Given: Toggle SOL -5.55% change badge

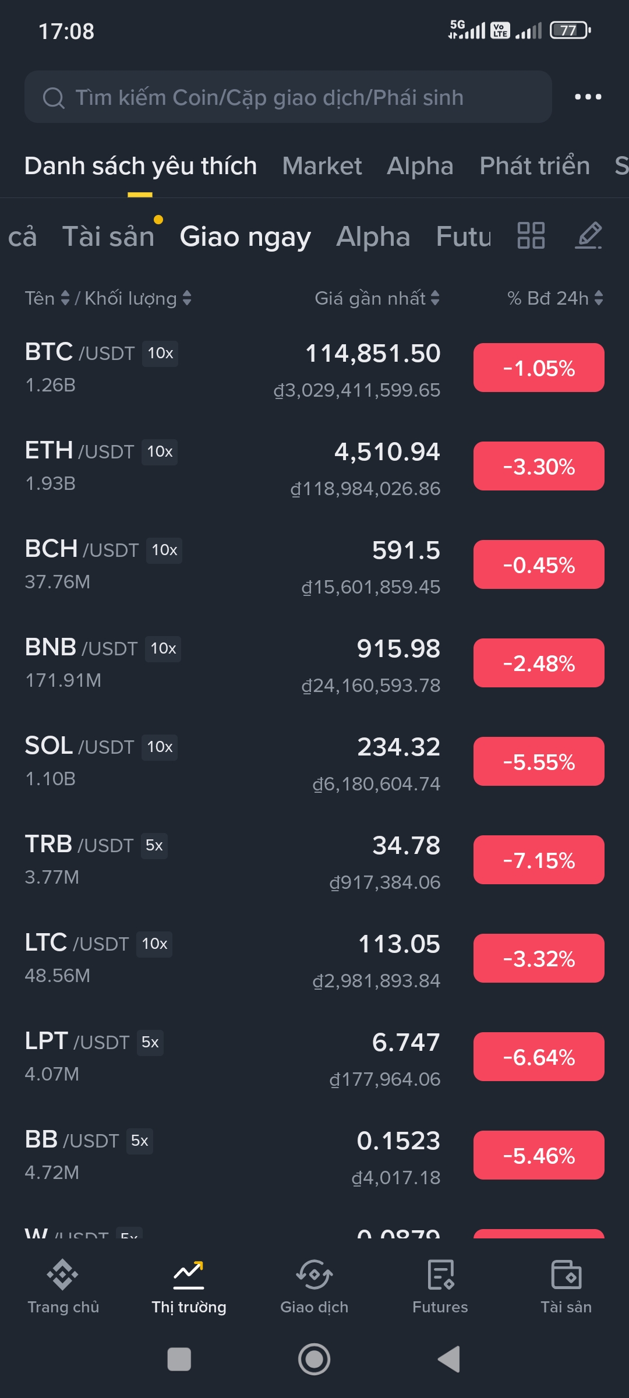Looking at the screenshot, I should click(539, 761).
